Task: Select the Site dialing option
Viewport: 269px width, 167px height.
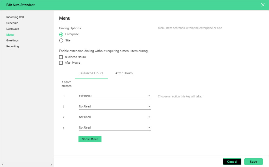Action: tap(61, 41)
